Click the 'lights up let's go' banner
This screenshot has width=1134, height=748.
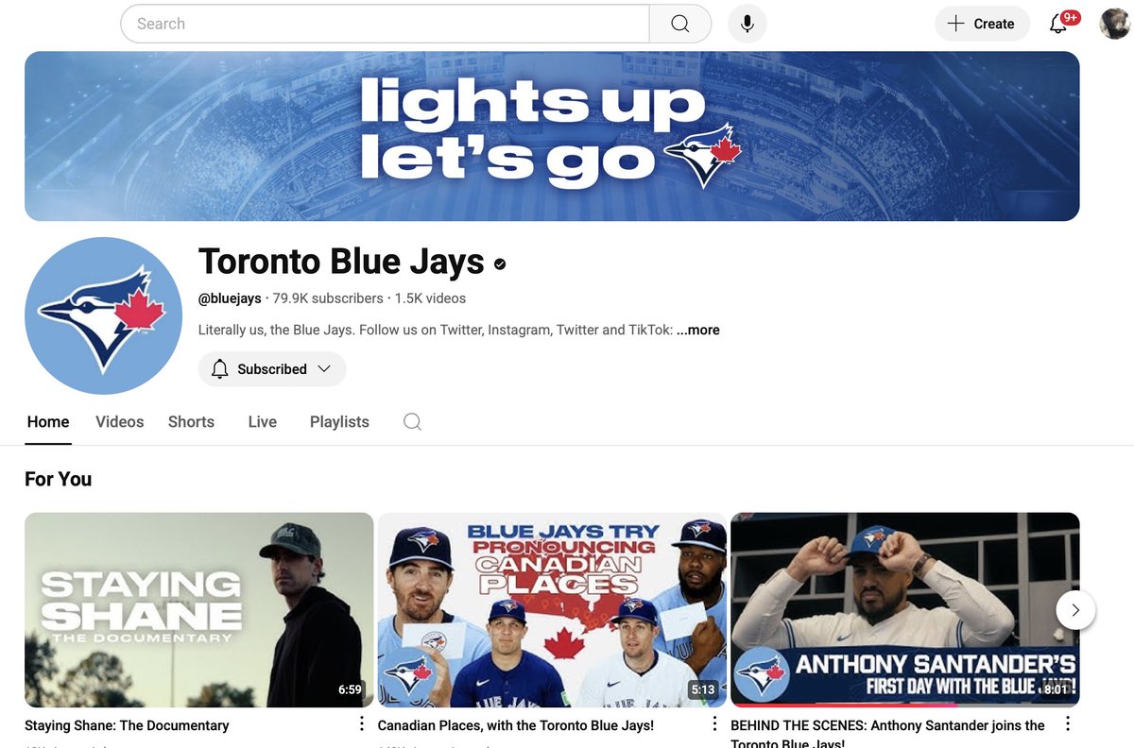(552, 136)
